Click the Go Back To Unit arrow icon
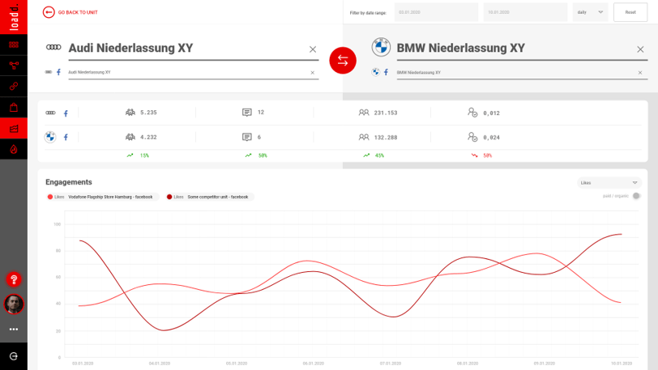The image size is (658, 370). pyautogui.click(x=49, y=12)
